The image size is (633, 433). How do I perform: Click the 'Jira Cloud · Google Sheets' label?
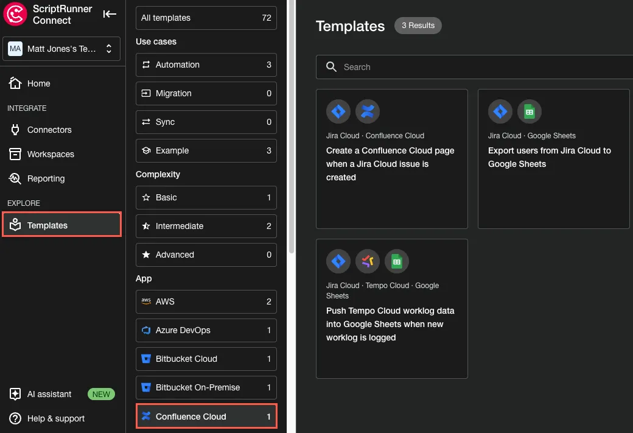[532, 136]
